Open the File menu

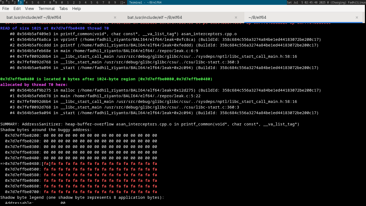pos(5,9)
